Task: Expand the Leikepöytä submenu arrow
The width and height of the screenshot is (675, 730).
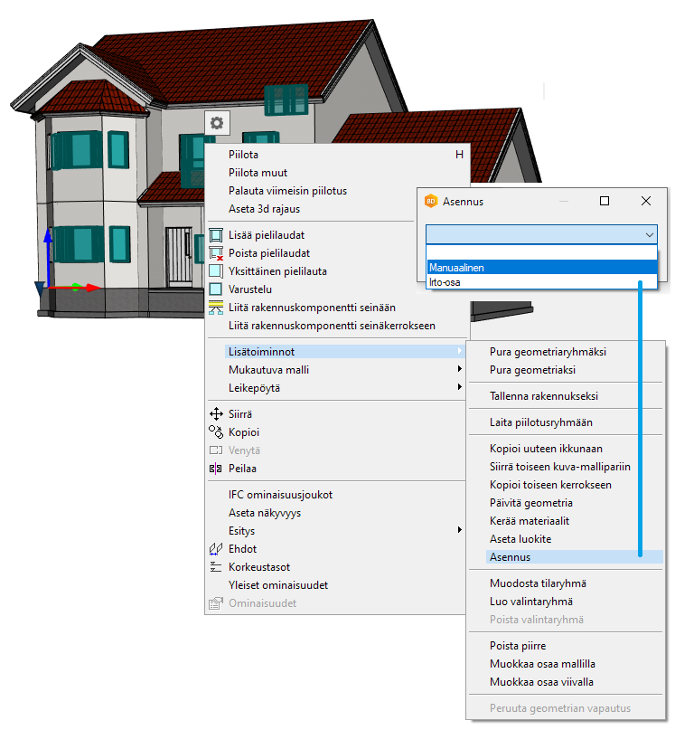Action: [460, 388]
